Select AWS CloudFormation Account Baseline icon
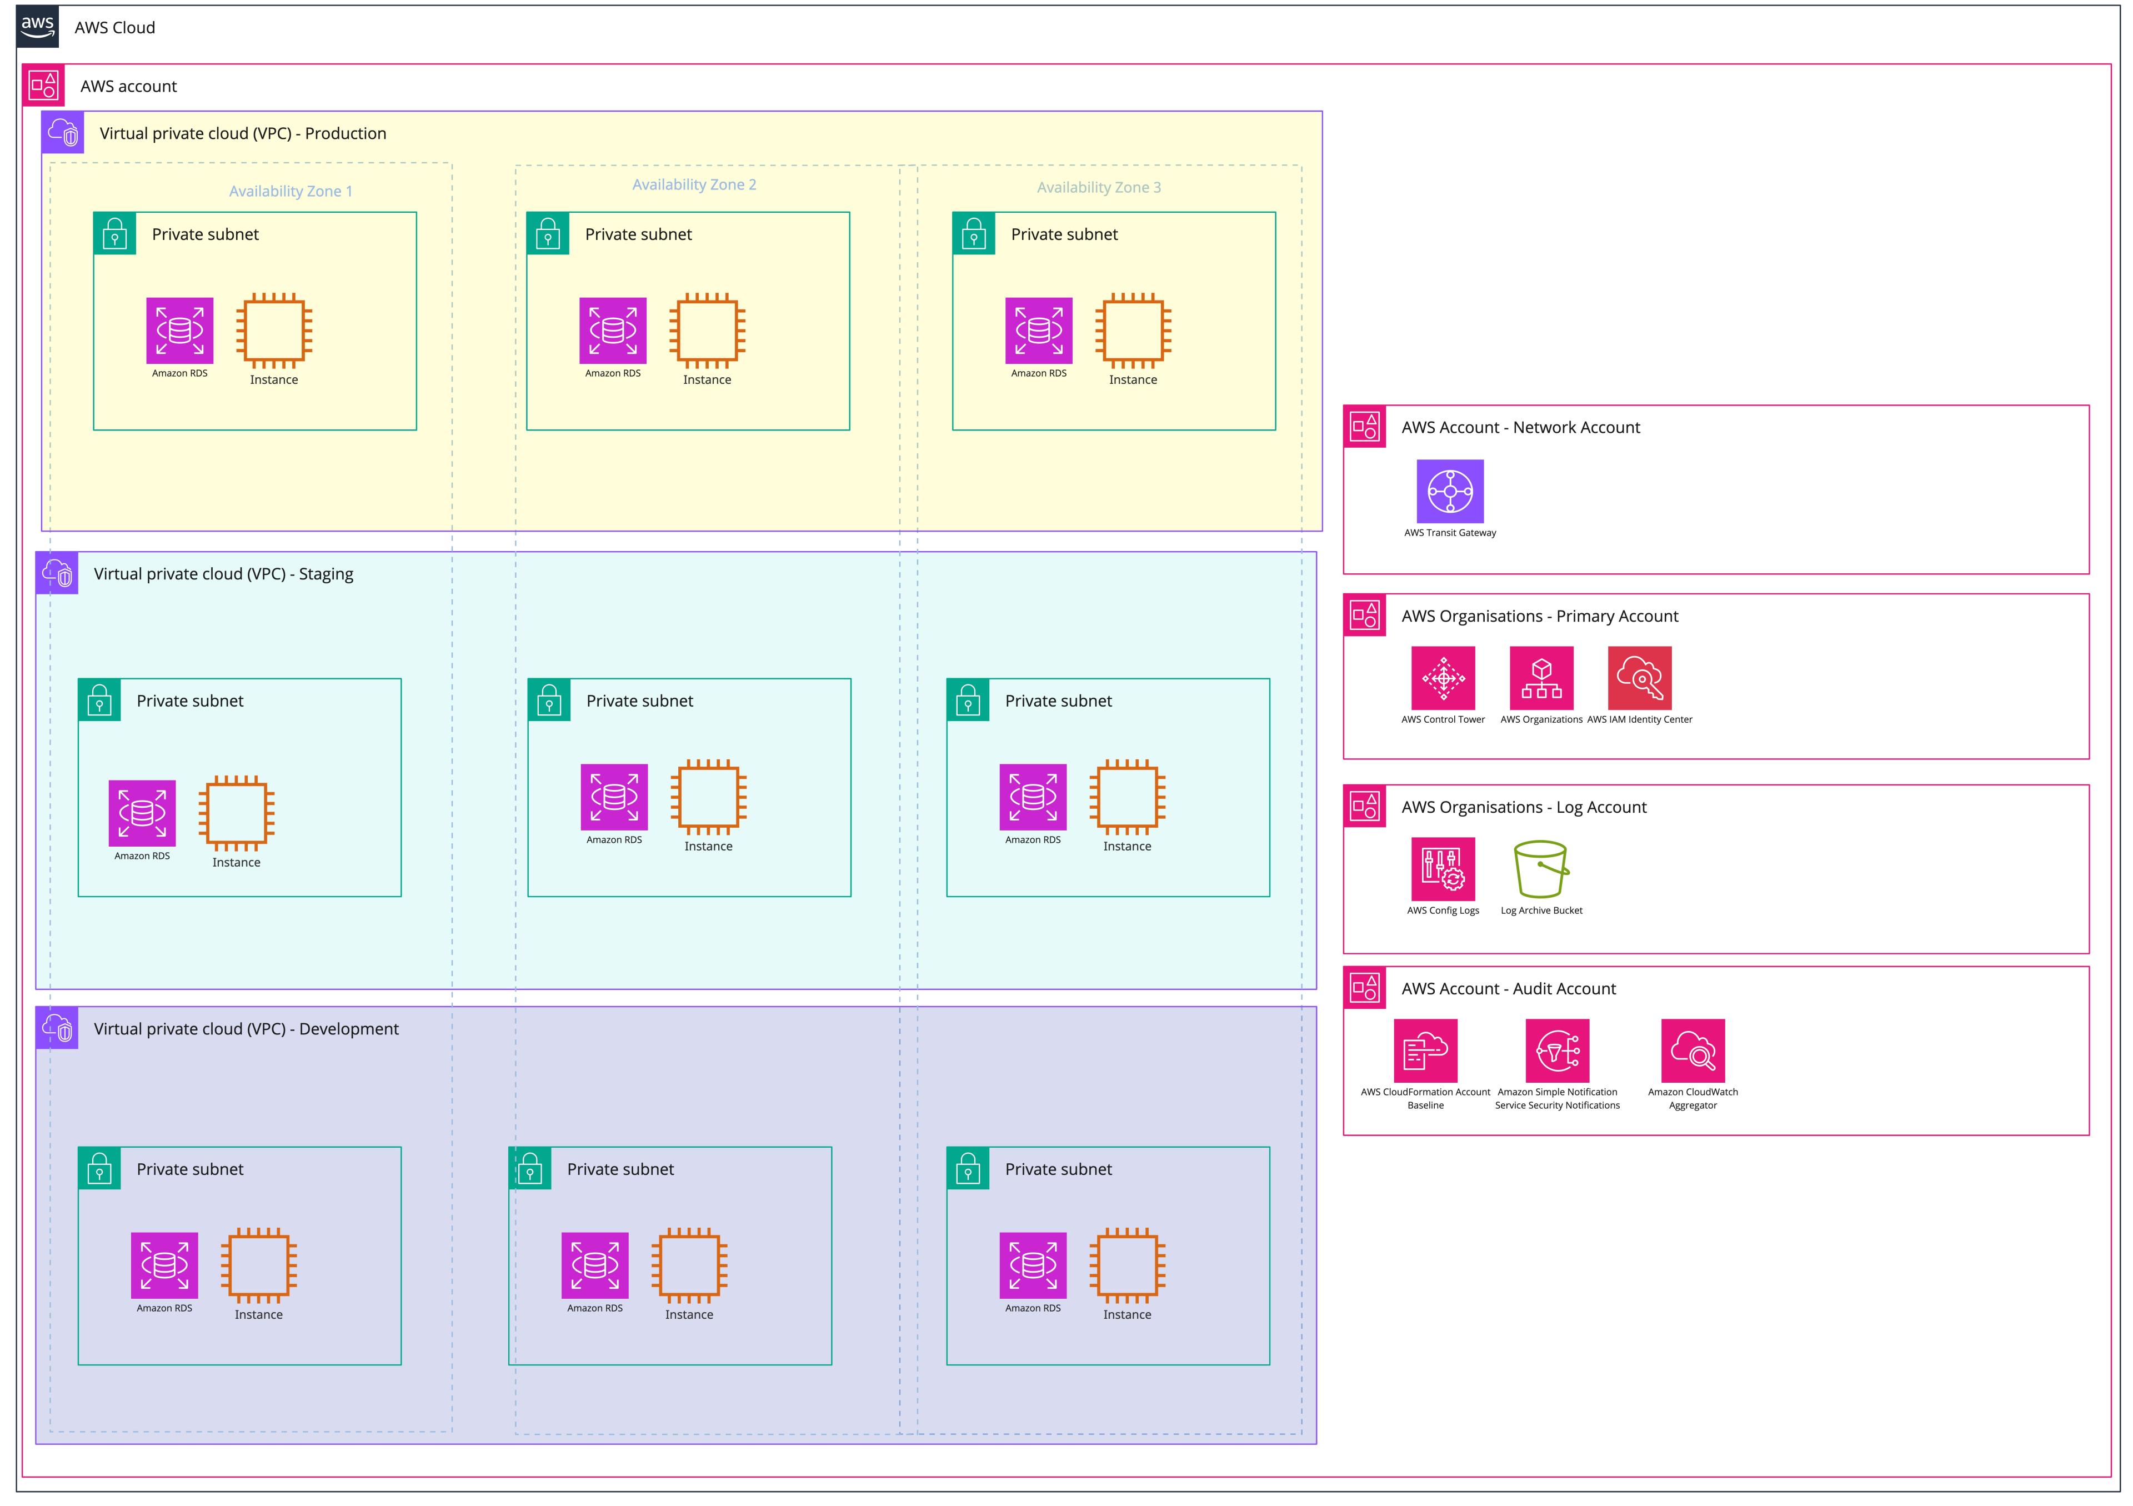Viewport: 2133px width, 1506px height. (1426, 1051)
